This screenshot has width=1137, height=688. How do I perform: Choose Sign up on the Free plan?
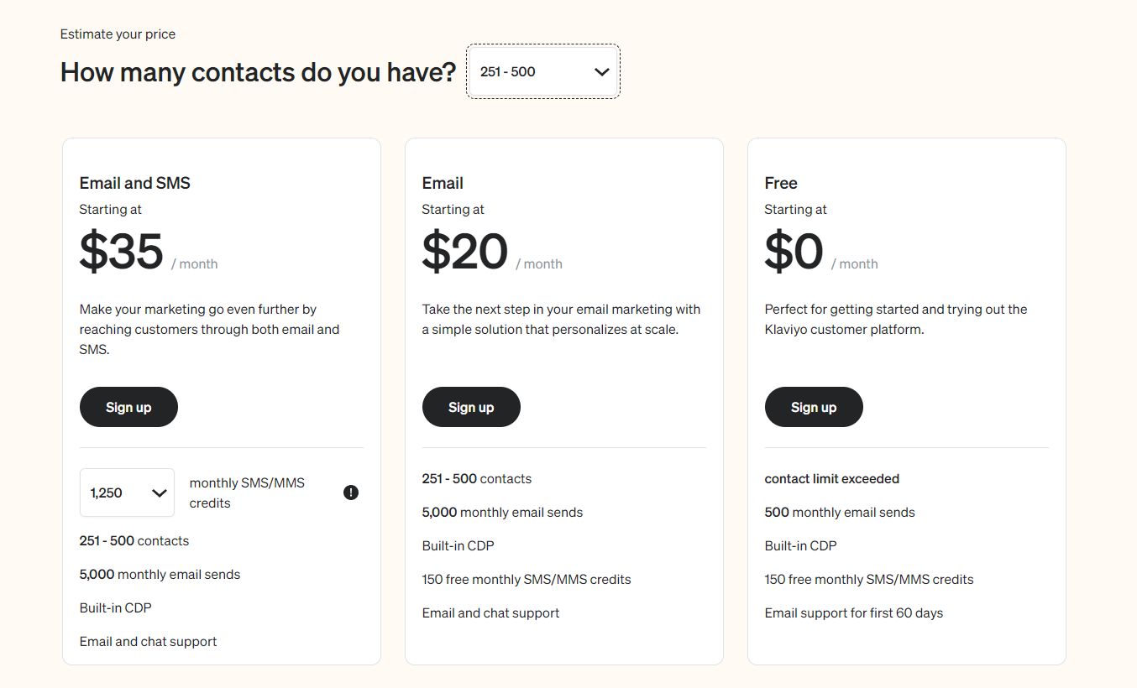[813, 407]
